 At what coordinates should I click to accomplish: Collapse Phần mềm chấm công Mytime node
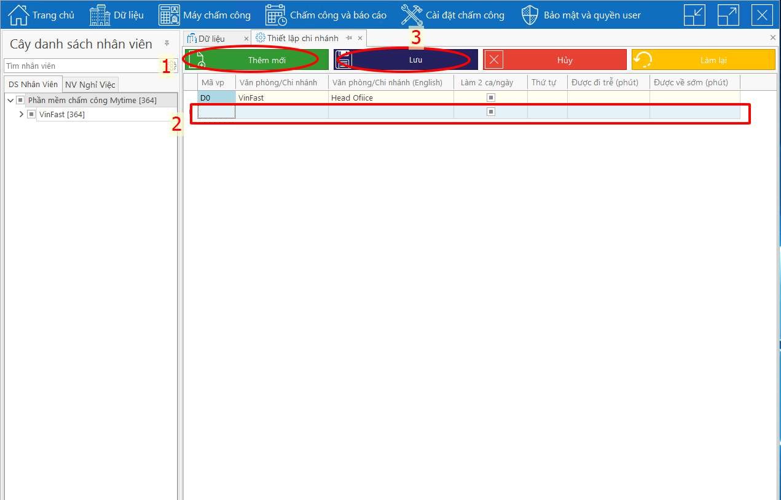[10, 100]
